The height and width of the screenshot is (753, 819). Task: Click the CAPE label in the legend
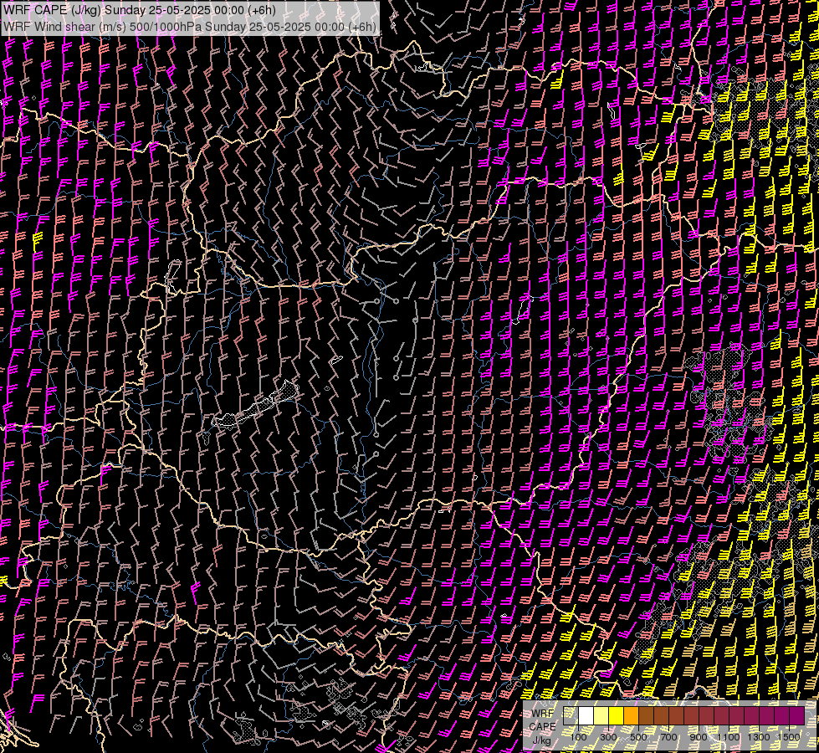tap(542, 726)
